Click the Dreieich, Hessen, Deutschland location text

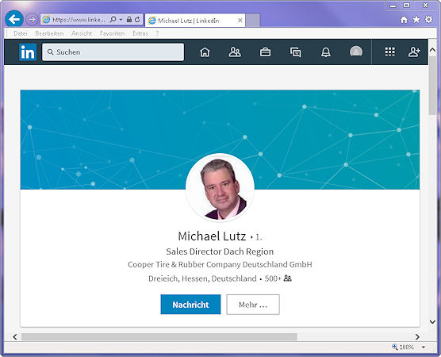pos(202,278)
